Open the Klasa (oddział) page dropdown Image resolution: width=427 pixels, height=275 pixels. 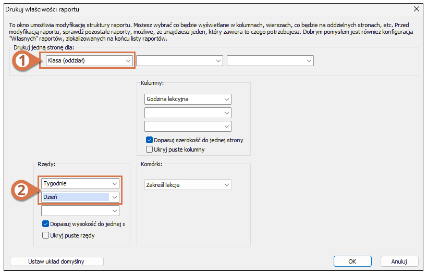coord(89,60)
